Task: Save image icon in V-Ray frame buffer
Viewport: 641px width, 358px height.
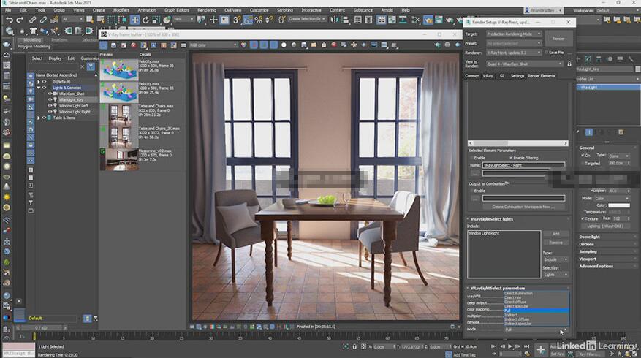Action: tap(113, 45)
